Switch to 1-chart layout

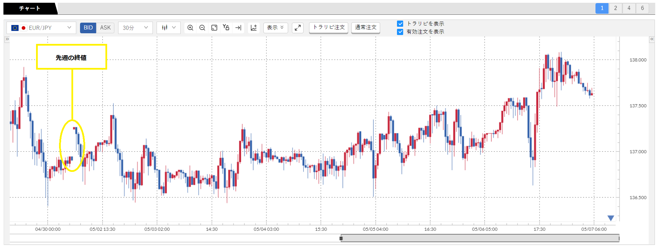602,8
